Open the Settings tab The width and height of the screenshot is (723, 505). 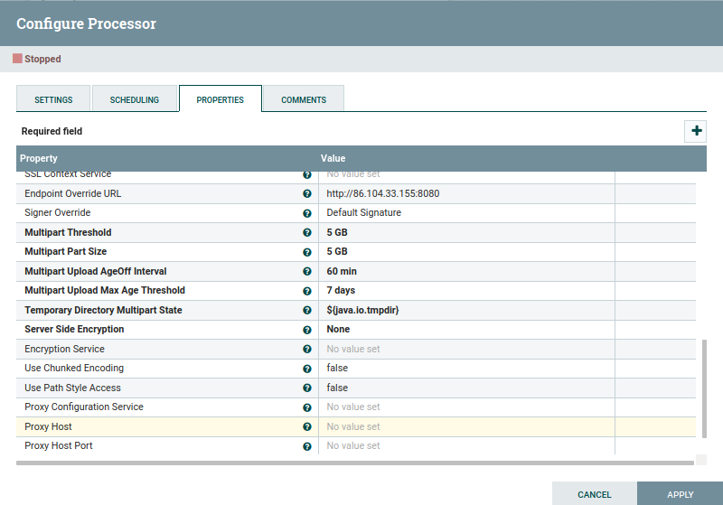[53, 99]
